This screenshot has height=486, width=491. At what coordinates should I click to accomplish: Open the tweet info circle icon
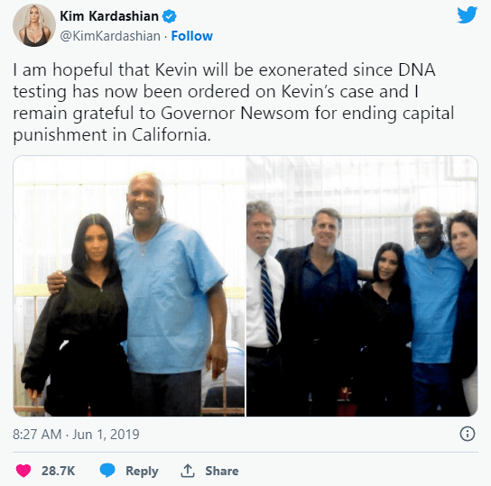click(468, 434)
